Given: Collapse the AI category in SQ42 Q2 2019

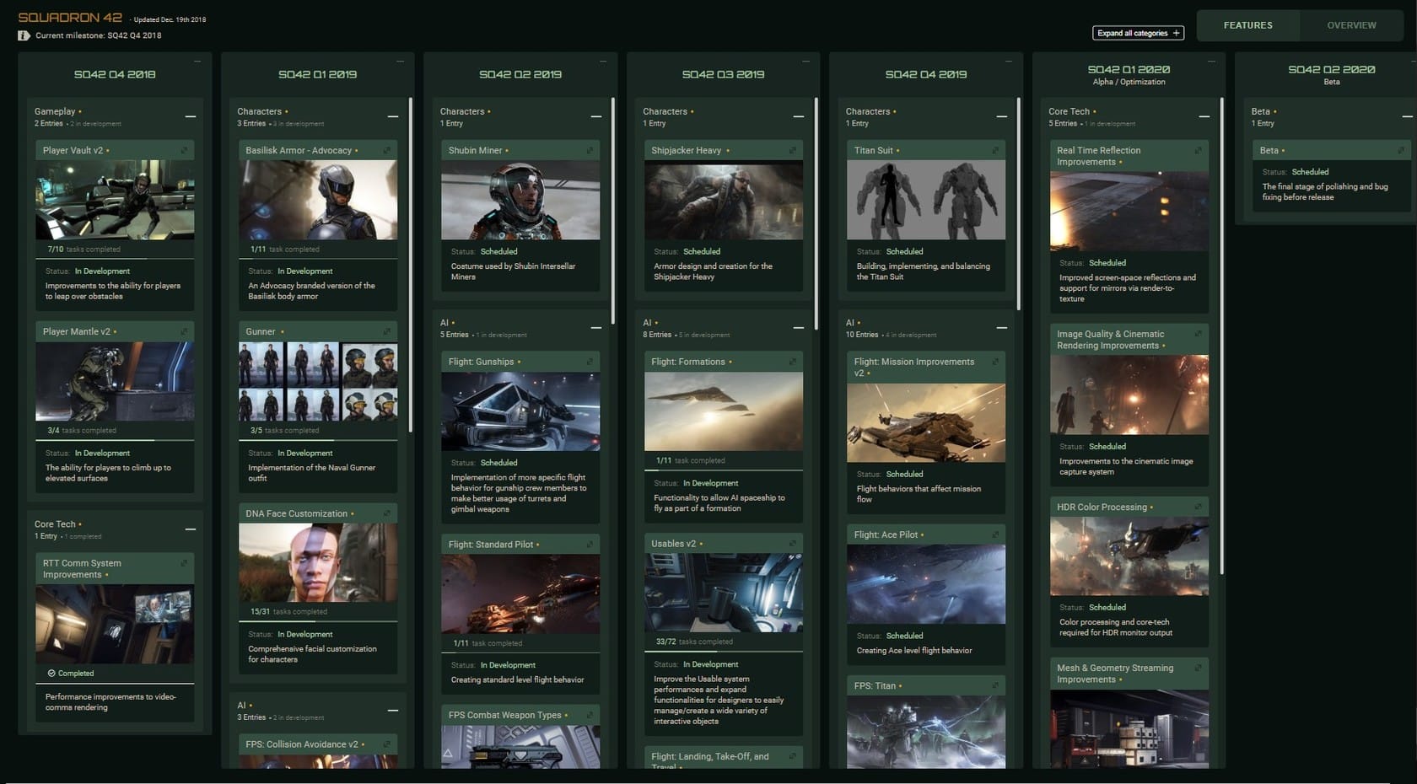Looking at the screenshot, I should (595, 328).
